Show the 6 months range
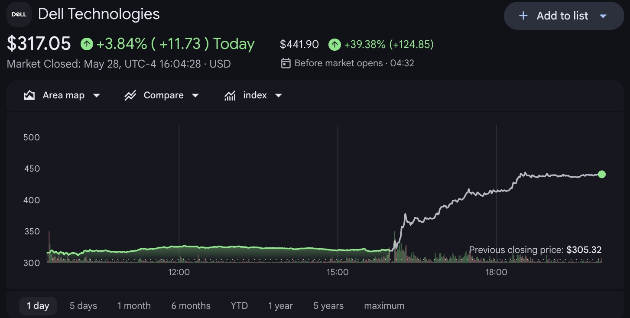630x318 pixels. (x=191, y=306)
